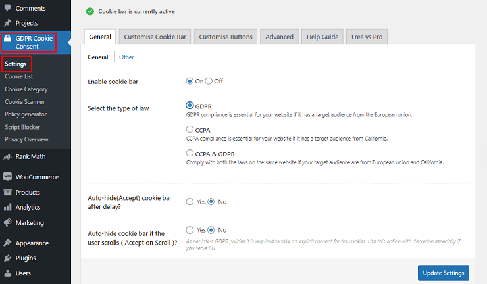This screenshot has width=487, height=284.
Task: Click the Plugins plug icon
Action: [x=7, y=258]
